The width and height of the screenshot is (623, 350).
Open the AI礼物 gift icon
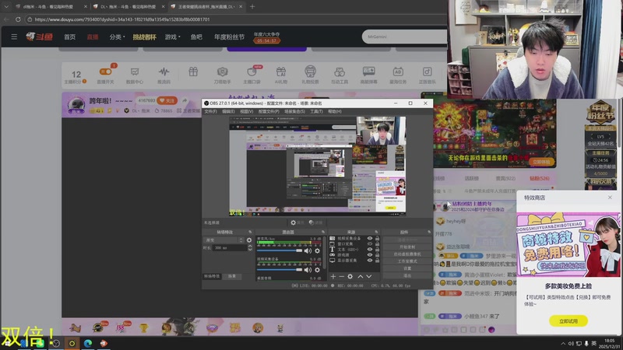pos(281,75)
